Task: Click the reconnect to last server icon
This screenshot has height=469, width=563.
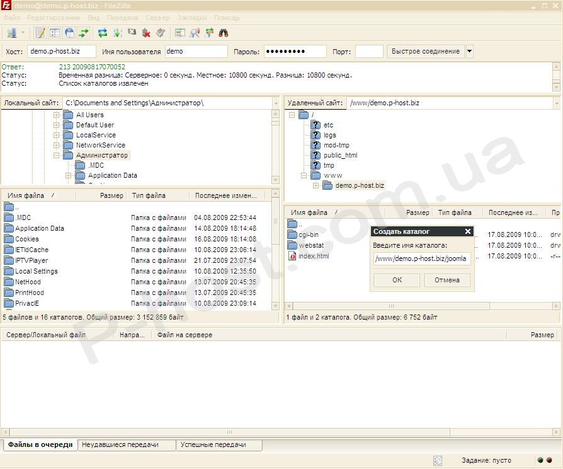Action: pos(161,33)
